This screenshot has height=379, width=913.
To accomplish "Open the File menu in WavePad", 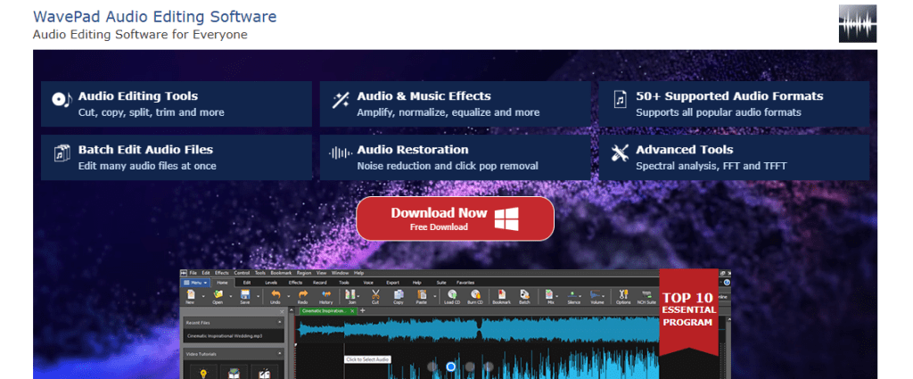I will tap(193, 273).
